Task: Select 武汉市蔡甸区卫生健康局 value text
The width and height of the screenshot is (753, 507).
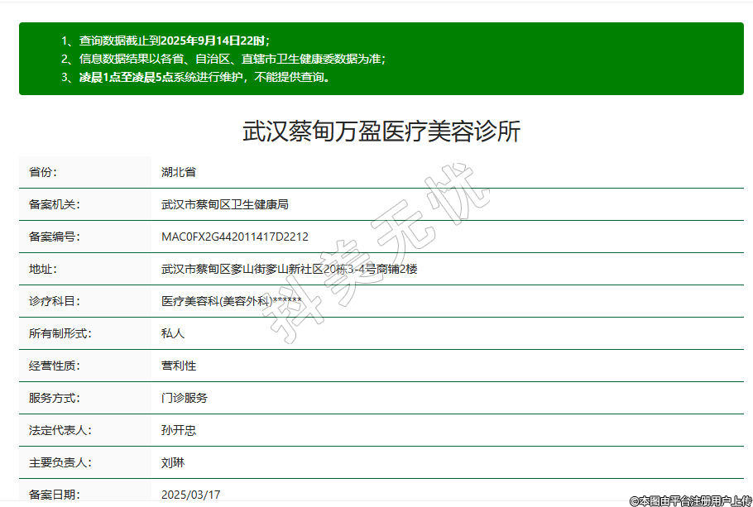Action: (224, 204)
